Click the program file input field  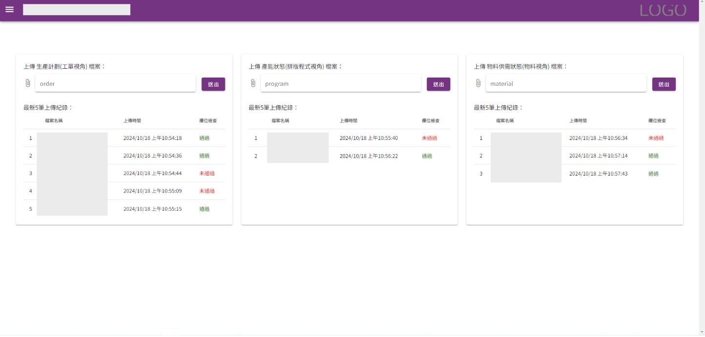[x=341, y=83]
